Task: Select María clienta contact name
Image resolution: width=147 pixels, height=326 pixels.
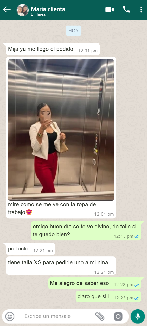Action: tap(48, 9)
